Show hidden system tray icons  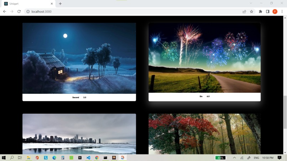click(x=234, y=158)
